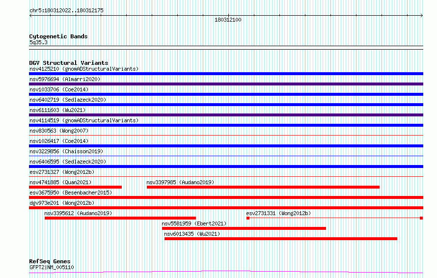Select the 5q35.3 band label

click(x=38, y=42)
